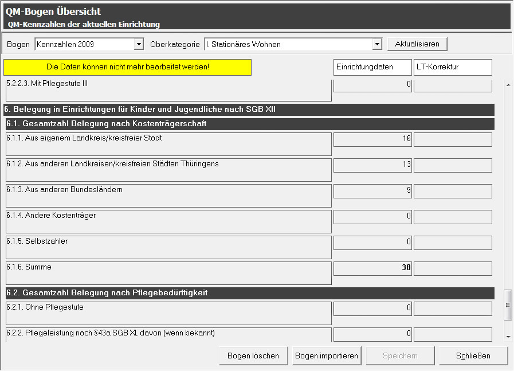This screenshot has height=371, width=514.
Task: Click the Einrichtungdaten column header
Action: pos(372,67)
